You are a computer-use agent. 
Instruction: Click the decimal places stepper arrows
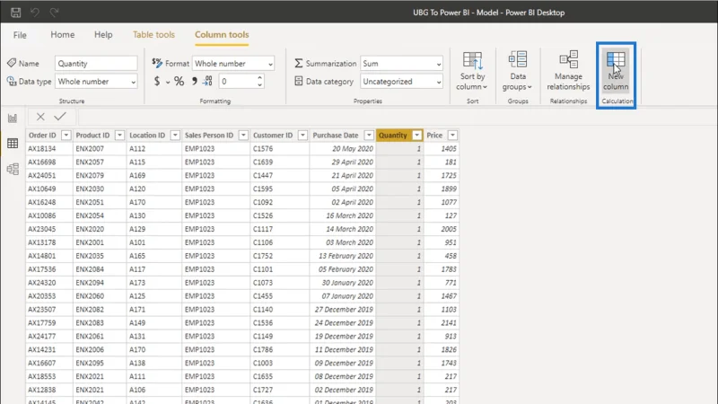click(x=259, y=82)
